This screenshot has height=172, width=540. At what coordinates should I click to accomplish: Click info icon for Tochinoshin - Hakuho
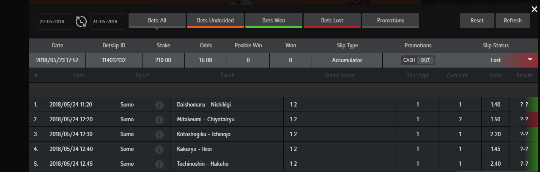[159, 164]
